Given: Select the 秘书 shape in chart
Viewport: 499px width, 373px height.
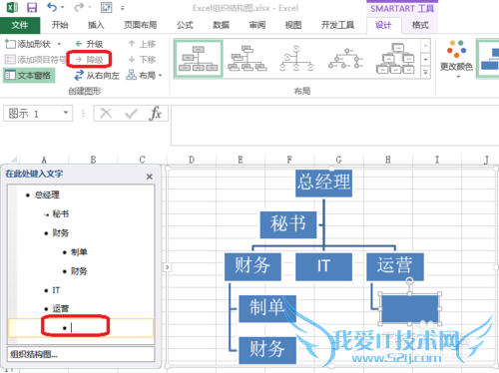Looking at the screenshot, I should click(x=288, y=224).
